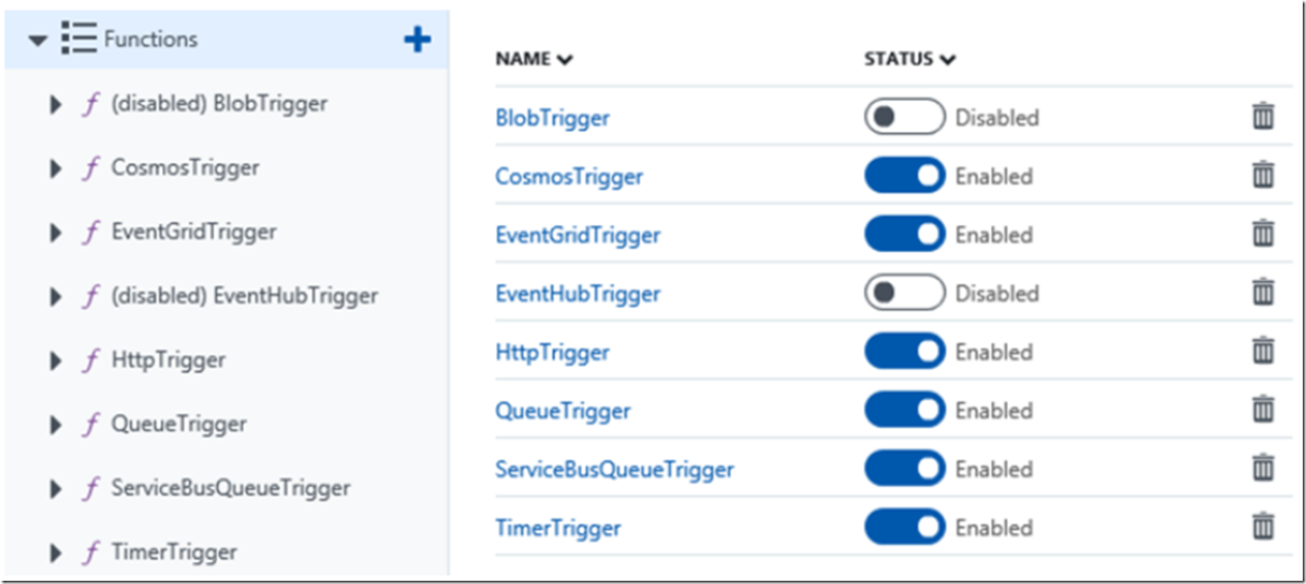Delete EventHubTrigger with the trash icon
Viewport: 1306px width, 584px height.
1263,293
